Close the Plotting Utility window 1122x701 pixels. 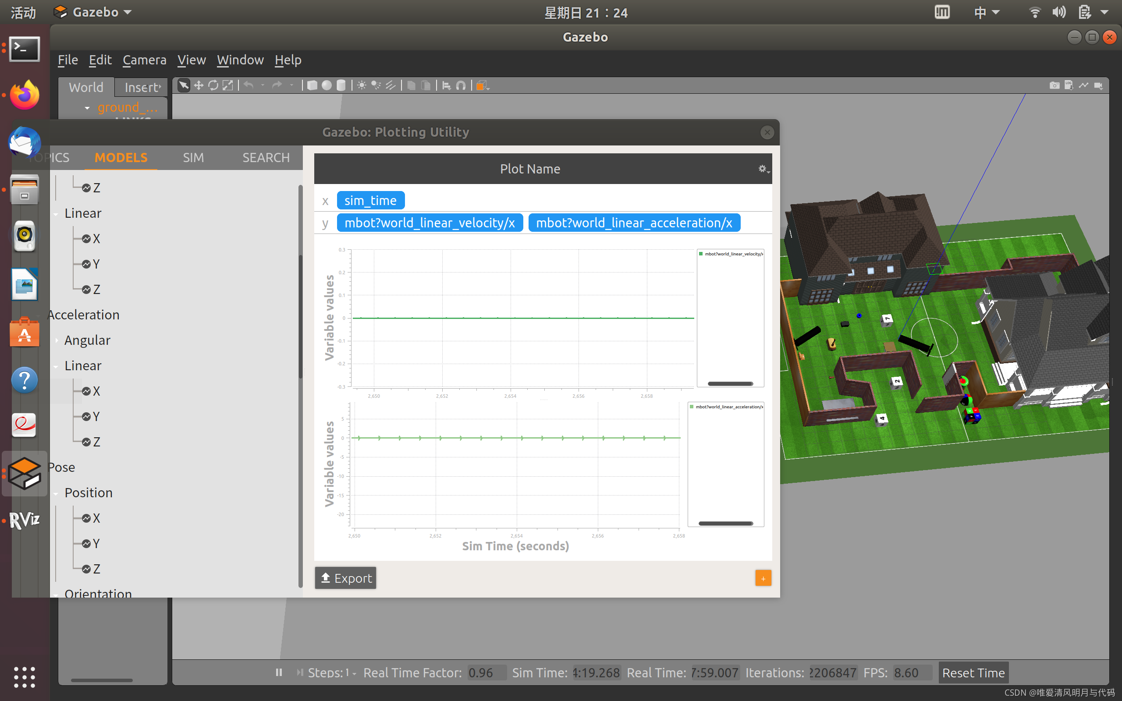pos(767,132)
